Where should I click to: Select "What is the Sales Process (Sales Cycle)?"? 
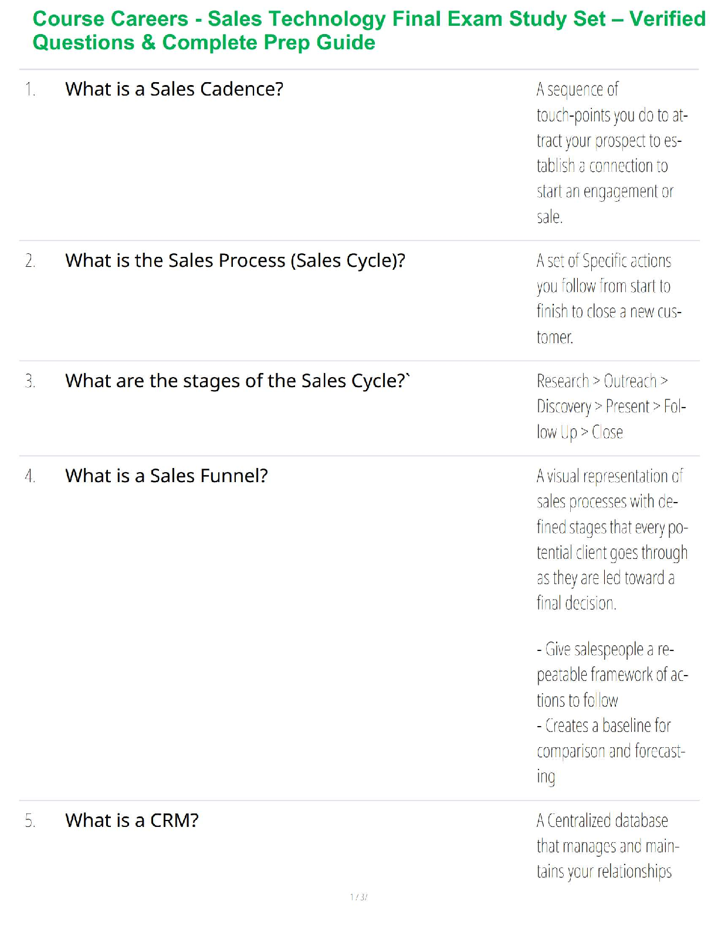[235, 260]
